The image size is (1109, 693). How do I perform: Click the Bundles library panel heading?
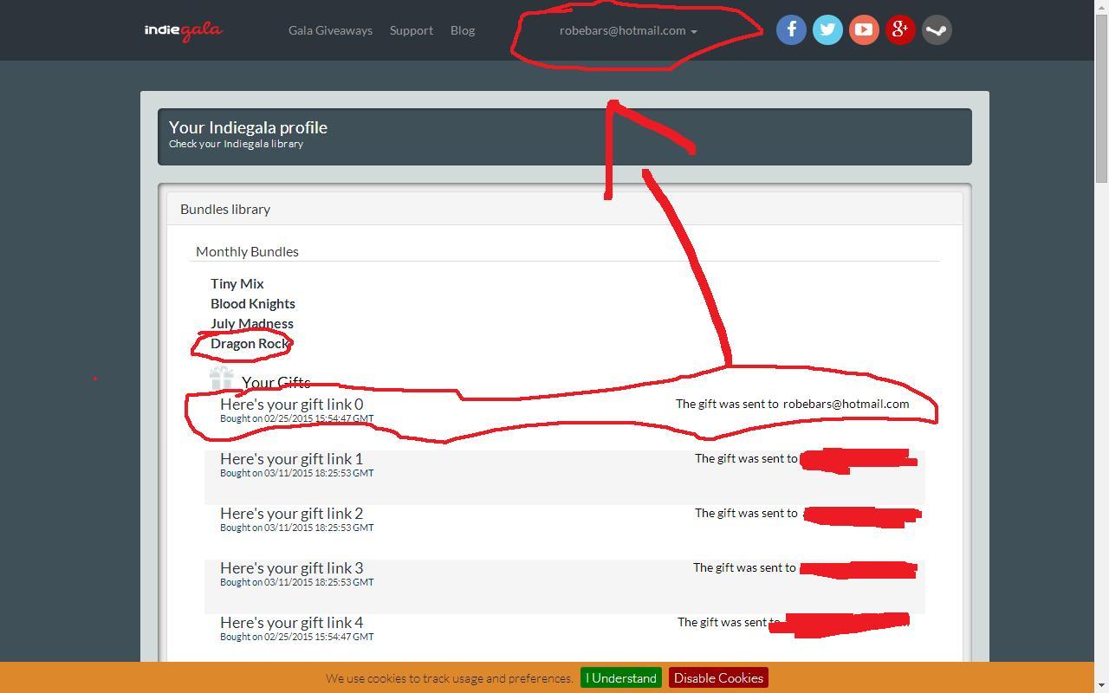pyautogui.click(x=225, y=209)
